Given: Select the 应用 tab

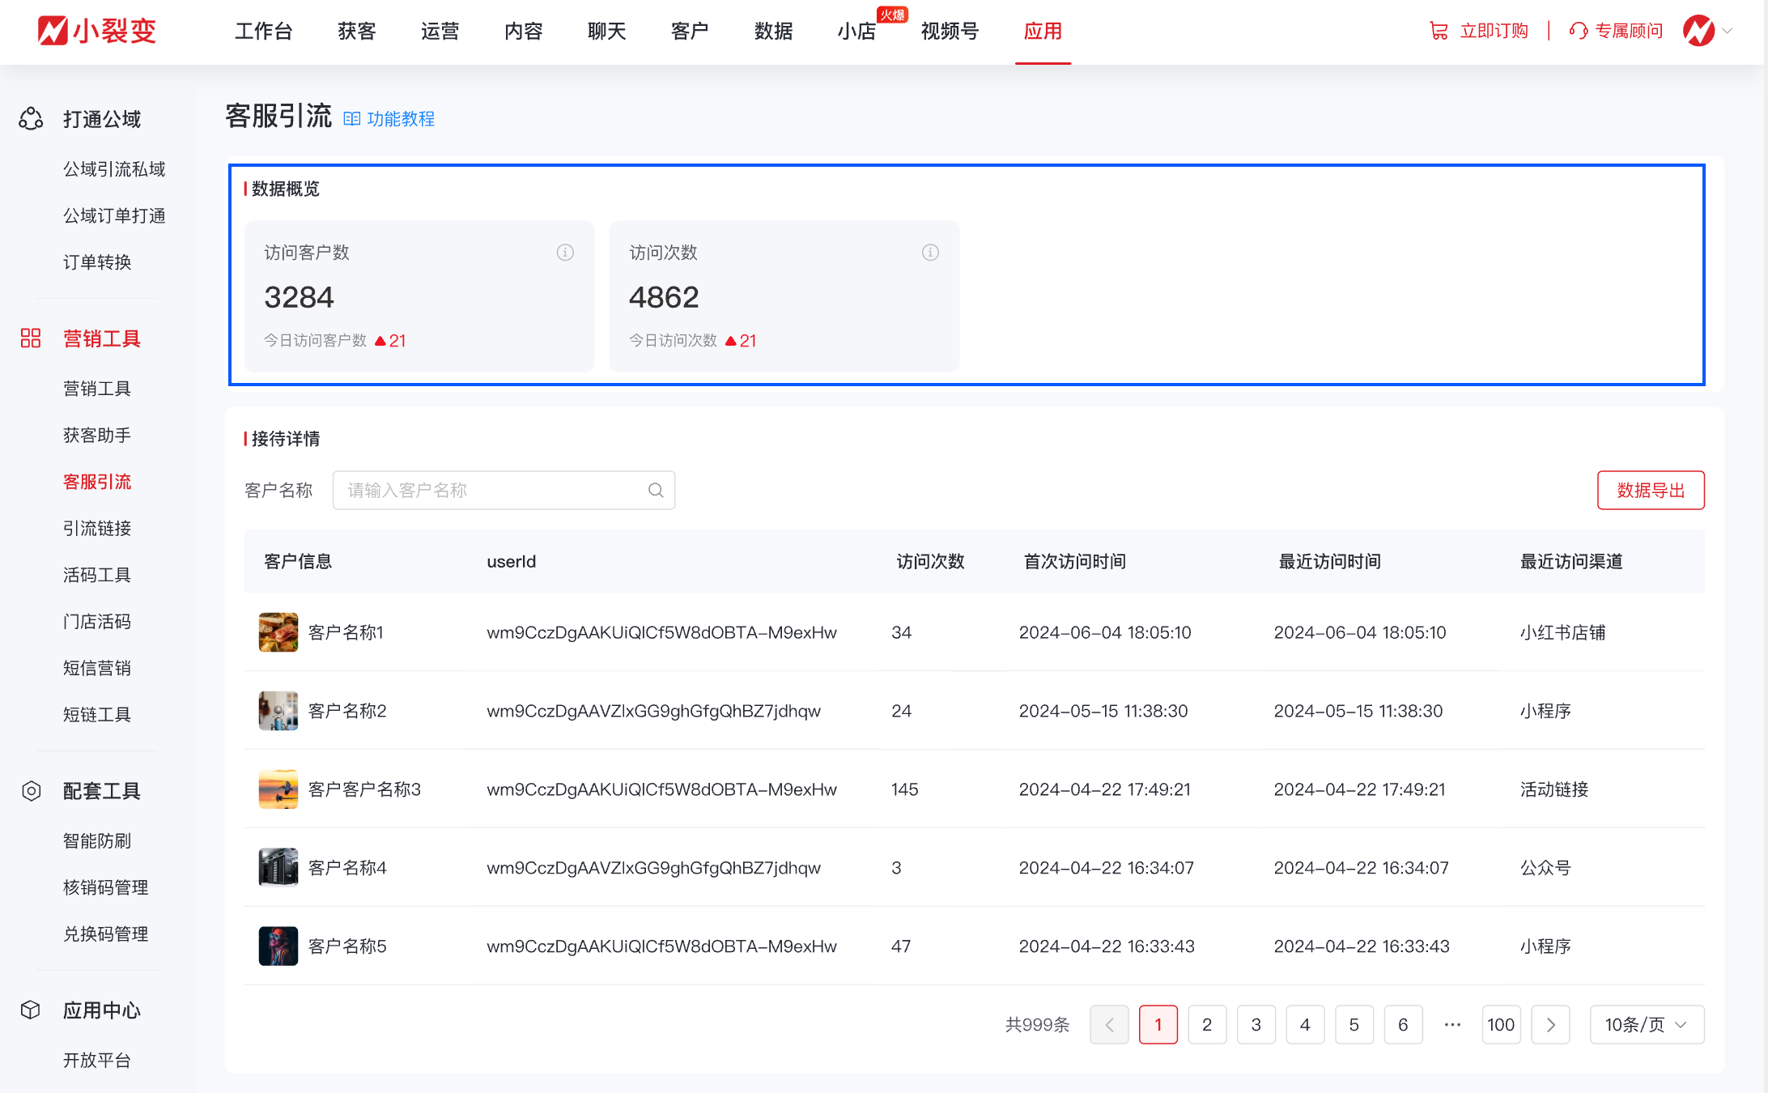Looking at the screenshot, I should [x=1043, y=31].
